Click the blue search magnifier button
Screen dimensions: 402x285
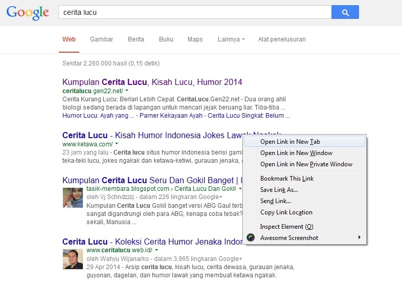click(345, 12)
